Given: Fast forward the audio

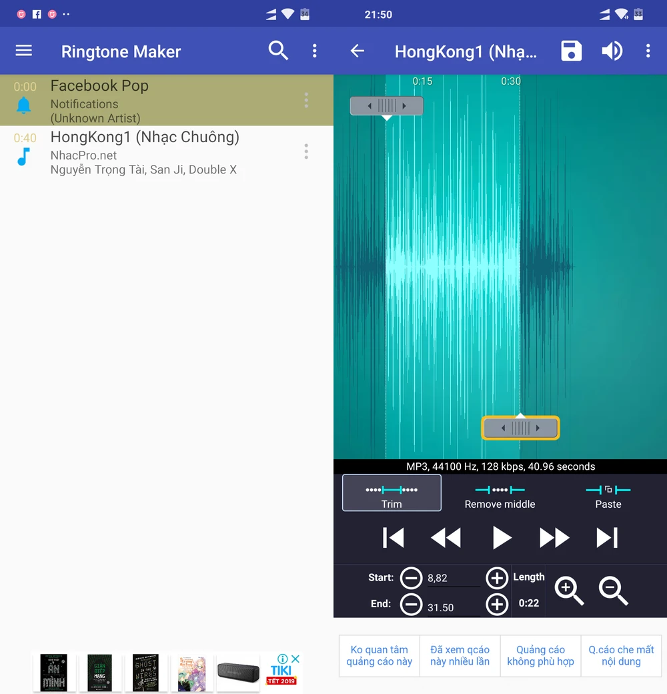Looking at the screenshot, I should point(554,537).
